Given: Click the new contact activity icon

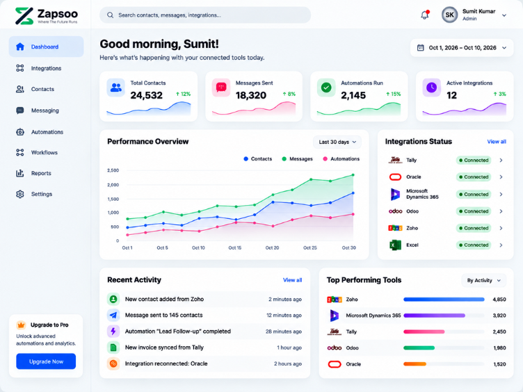Looking at the screenshot, I should [113, 299].
